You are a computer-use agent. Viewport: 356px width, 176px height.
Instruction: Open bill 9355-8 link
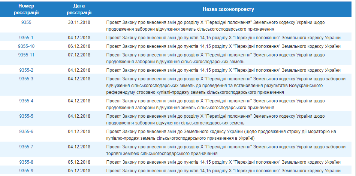click(26, 163)
